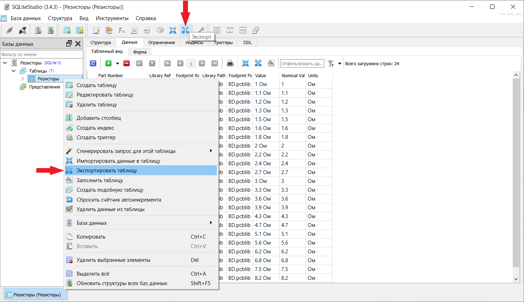Click the Отфильтровать данные filter field
Image resolution: width=524 pixels, height=302 pixels.
[302, 64]
